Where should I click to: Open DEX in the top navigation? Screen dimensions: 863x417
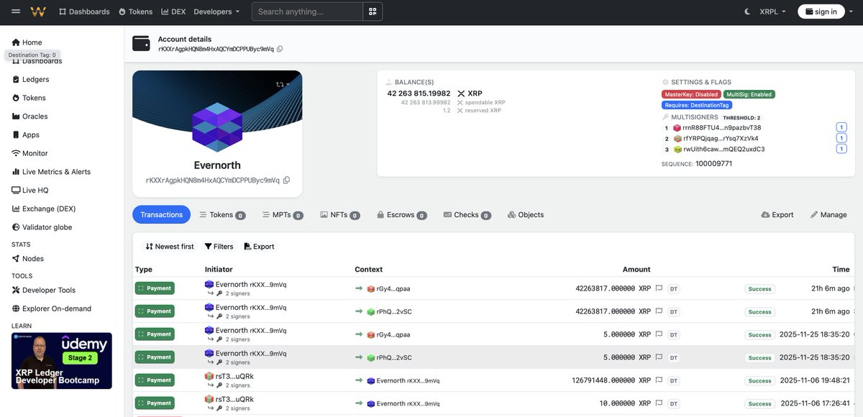[x=173, y=12]
